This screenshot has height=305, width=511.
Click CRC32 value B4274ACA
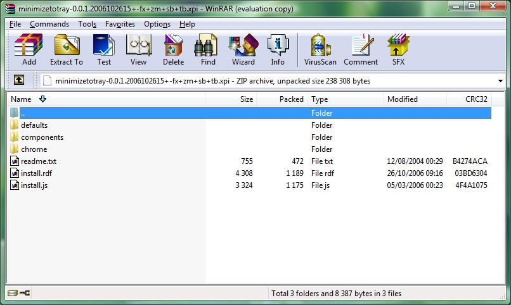point(470,161)
